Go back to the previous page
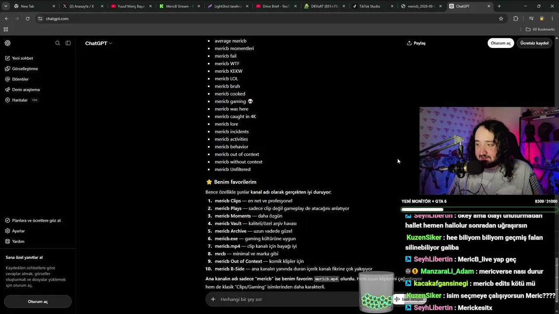This screenshot has width=559, height=314. [x=7, y=19]
